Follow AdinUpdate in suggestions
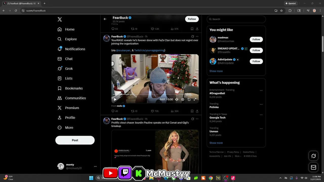The height and width of the screenshot is (182, 324). tap(256, 61)
